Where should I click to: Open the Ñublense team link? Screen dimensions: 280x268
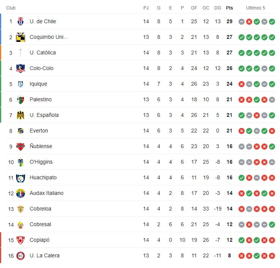(x=41, y=147)
